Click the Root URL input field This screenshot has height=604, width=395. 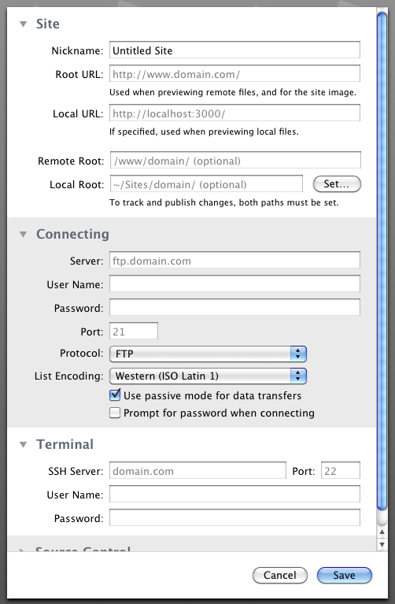[234, 73]
